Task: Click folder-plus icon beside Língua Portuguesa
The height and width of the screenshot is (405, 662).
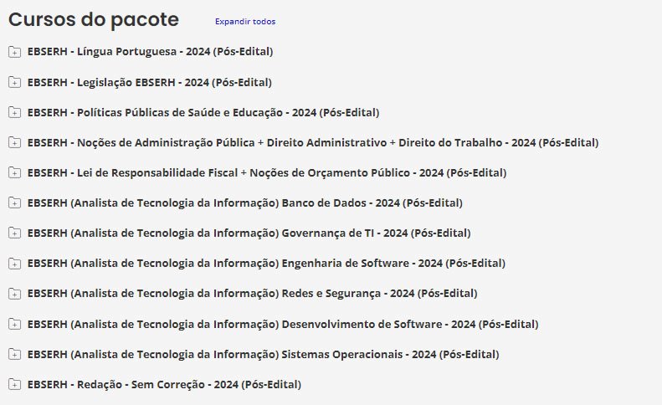Action: click(x=14, y=52)
